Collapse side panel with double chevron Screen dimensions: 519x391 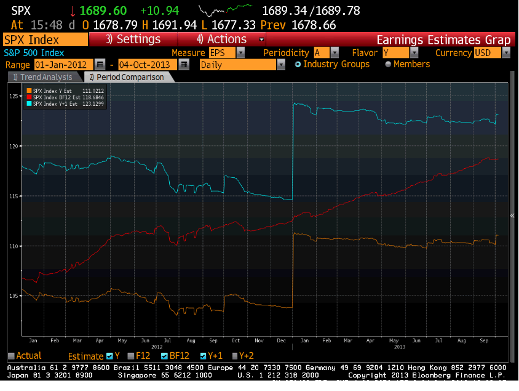pos(512,216)
